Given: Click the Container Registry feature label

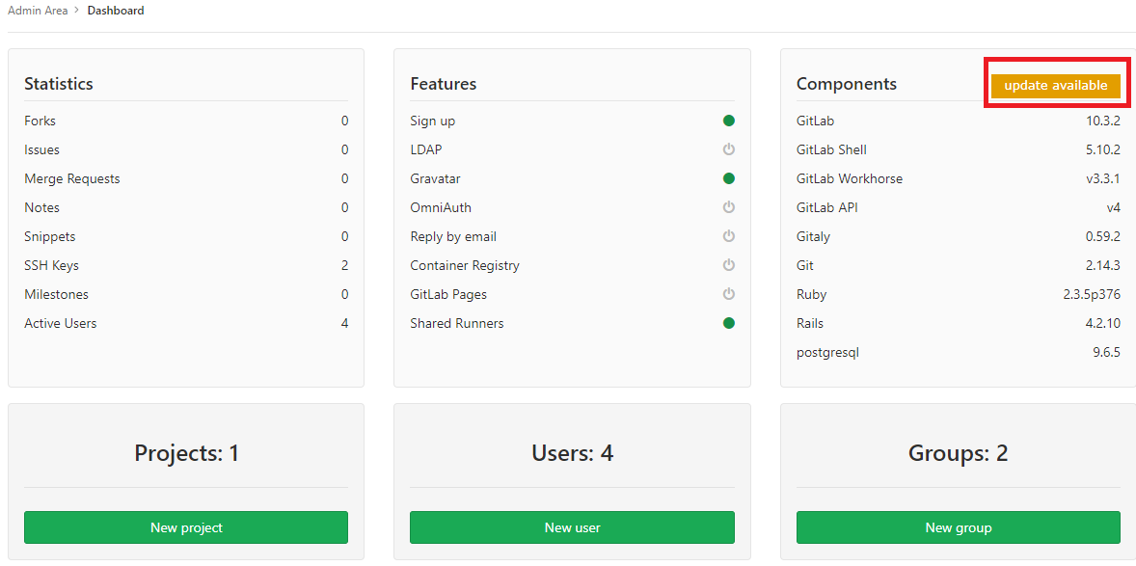Looking at the screenshot, I should [465, 266].
